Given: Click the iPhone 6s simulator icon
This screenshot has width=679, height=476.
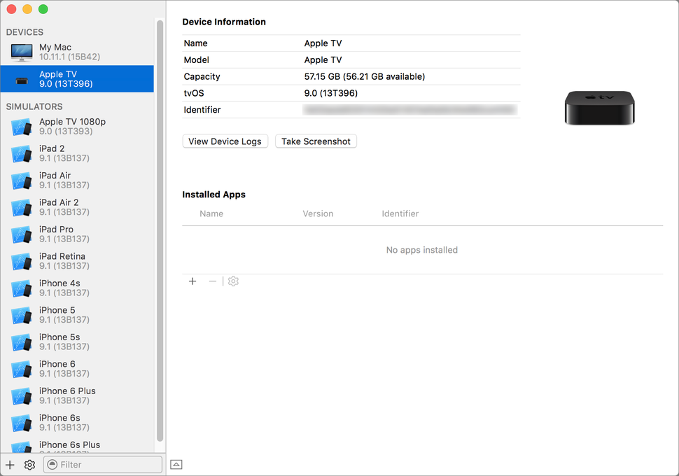Looking at the screenshot, I should coord(22,423).
